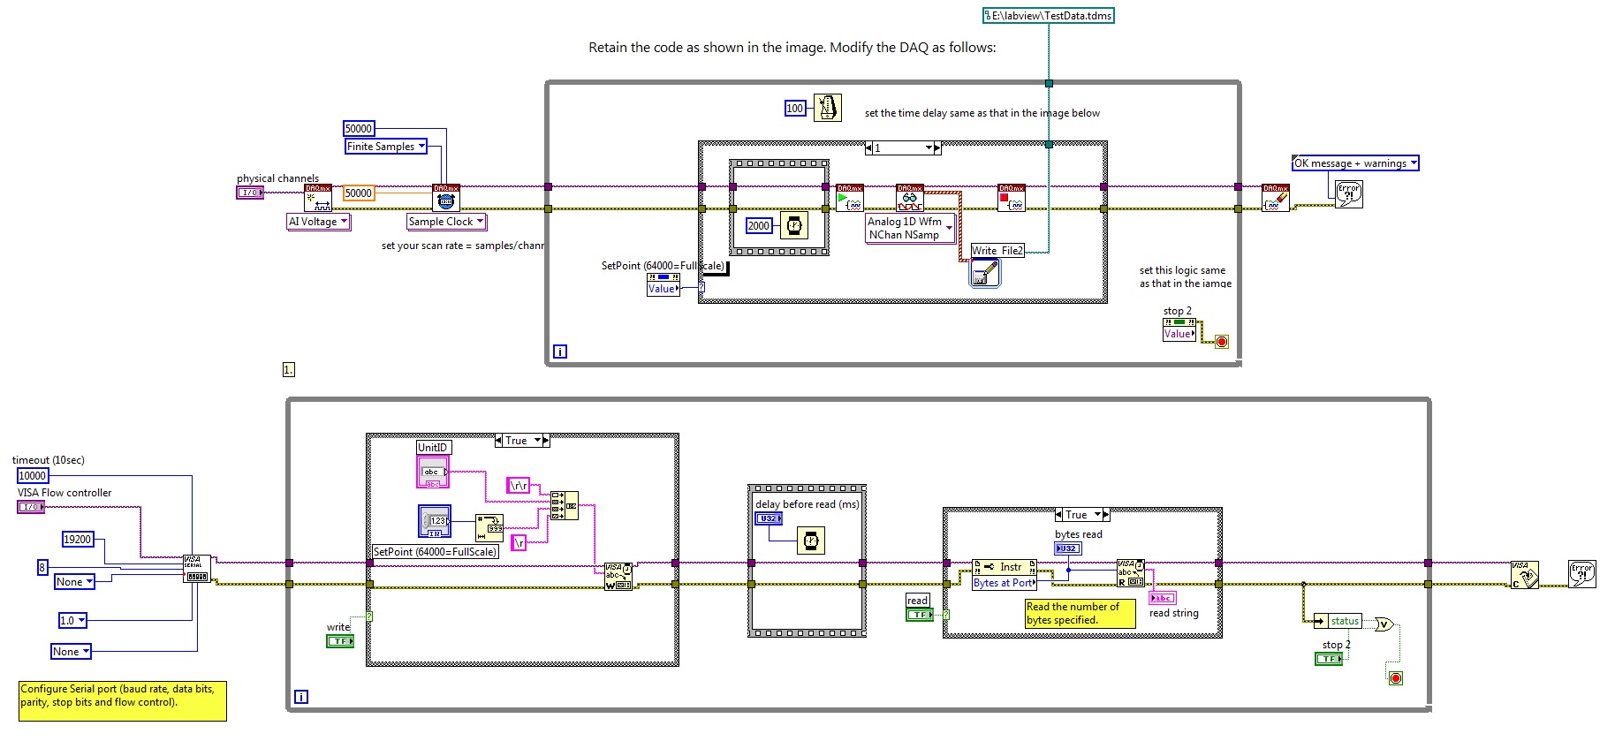Open the Finite Samples ring constant
The height and width of the screenshot is (741, 1615).
386,147
